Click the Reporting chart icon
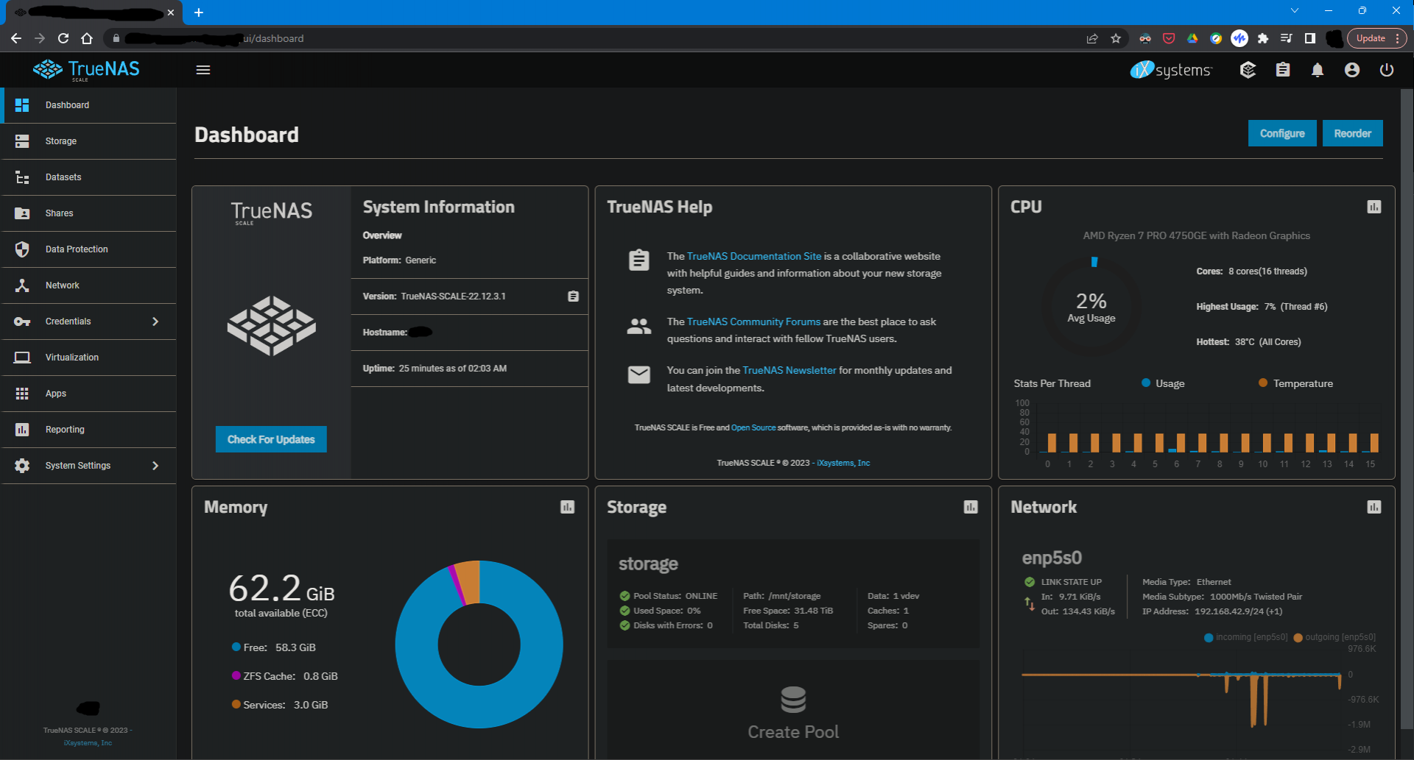1414x760 pixels. click(22, 430)
